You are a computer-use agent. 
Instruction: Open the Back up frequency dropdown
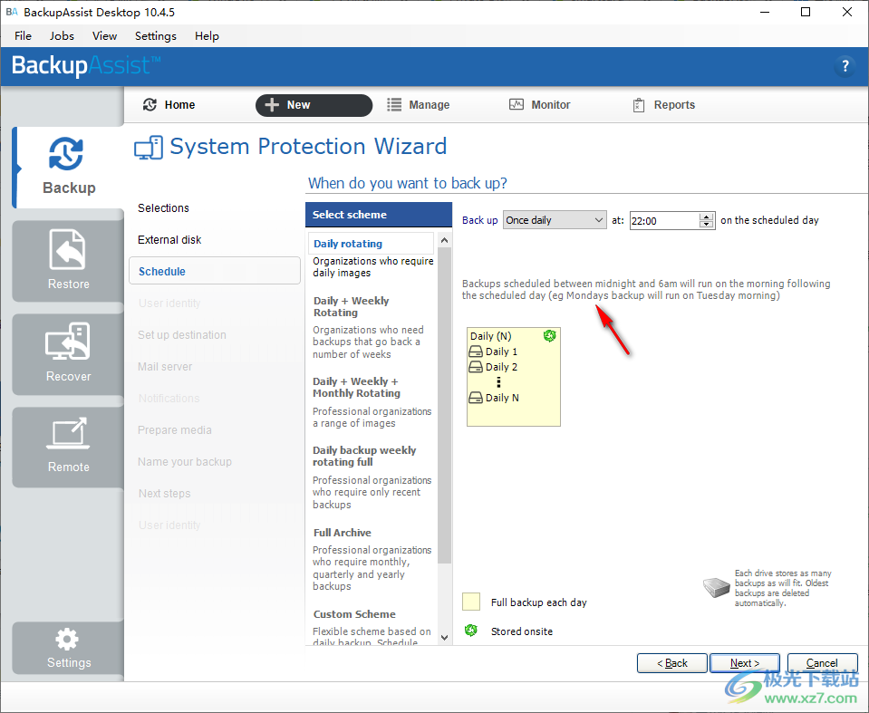(x=555, y=220)
